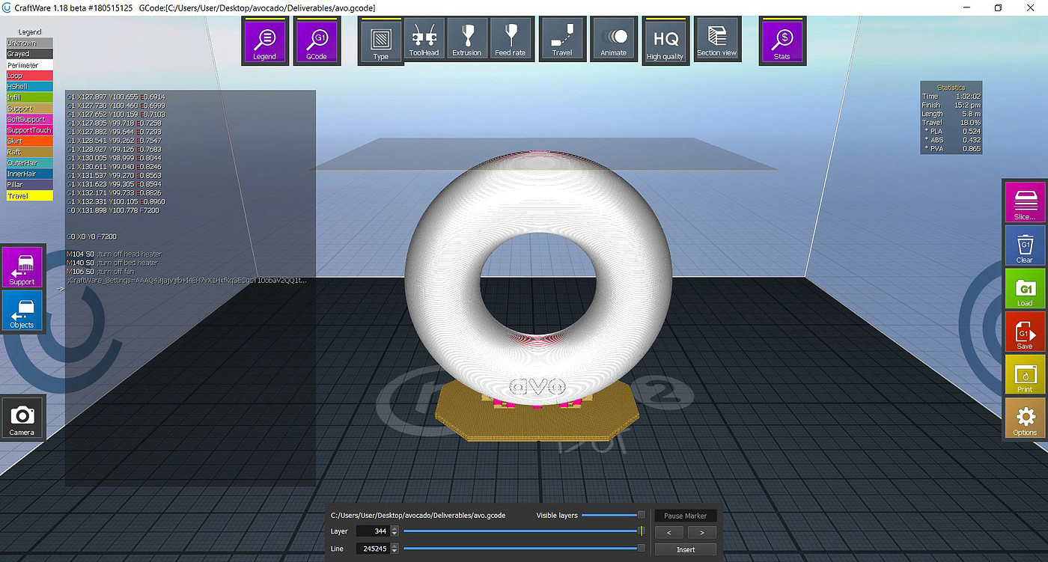Click the Loop legend swatch
Image resolution: width=1048 pixels, height=562 pixels.
coord(30,76)
